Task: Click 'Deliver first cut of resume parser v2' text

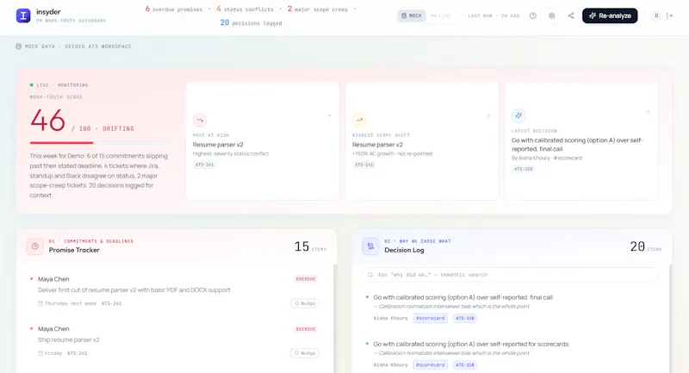Action: 134,290
